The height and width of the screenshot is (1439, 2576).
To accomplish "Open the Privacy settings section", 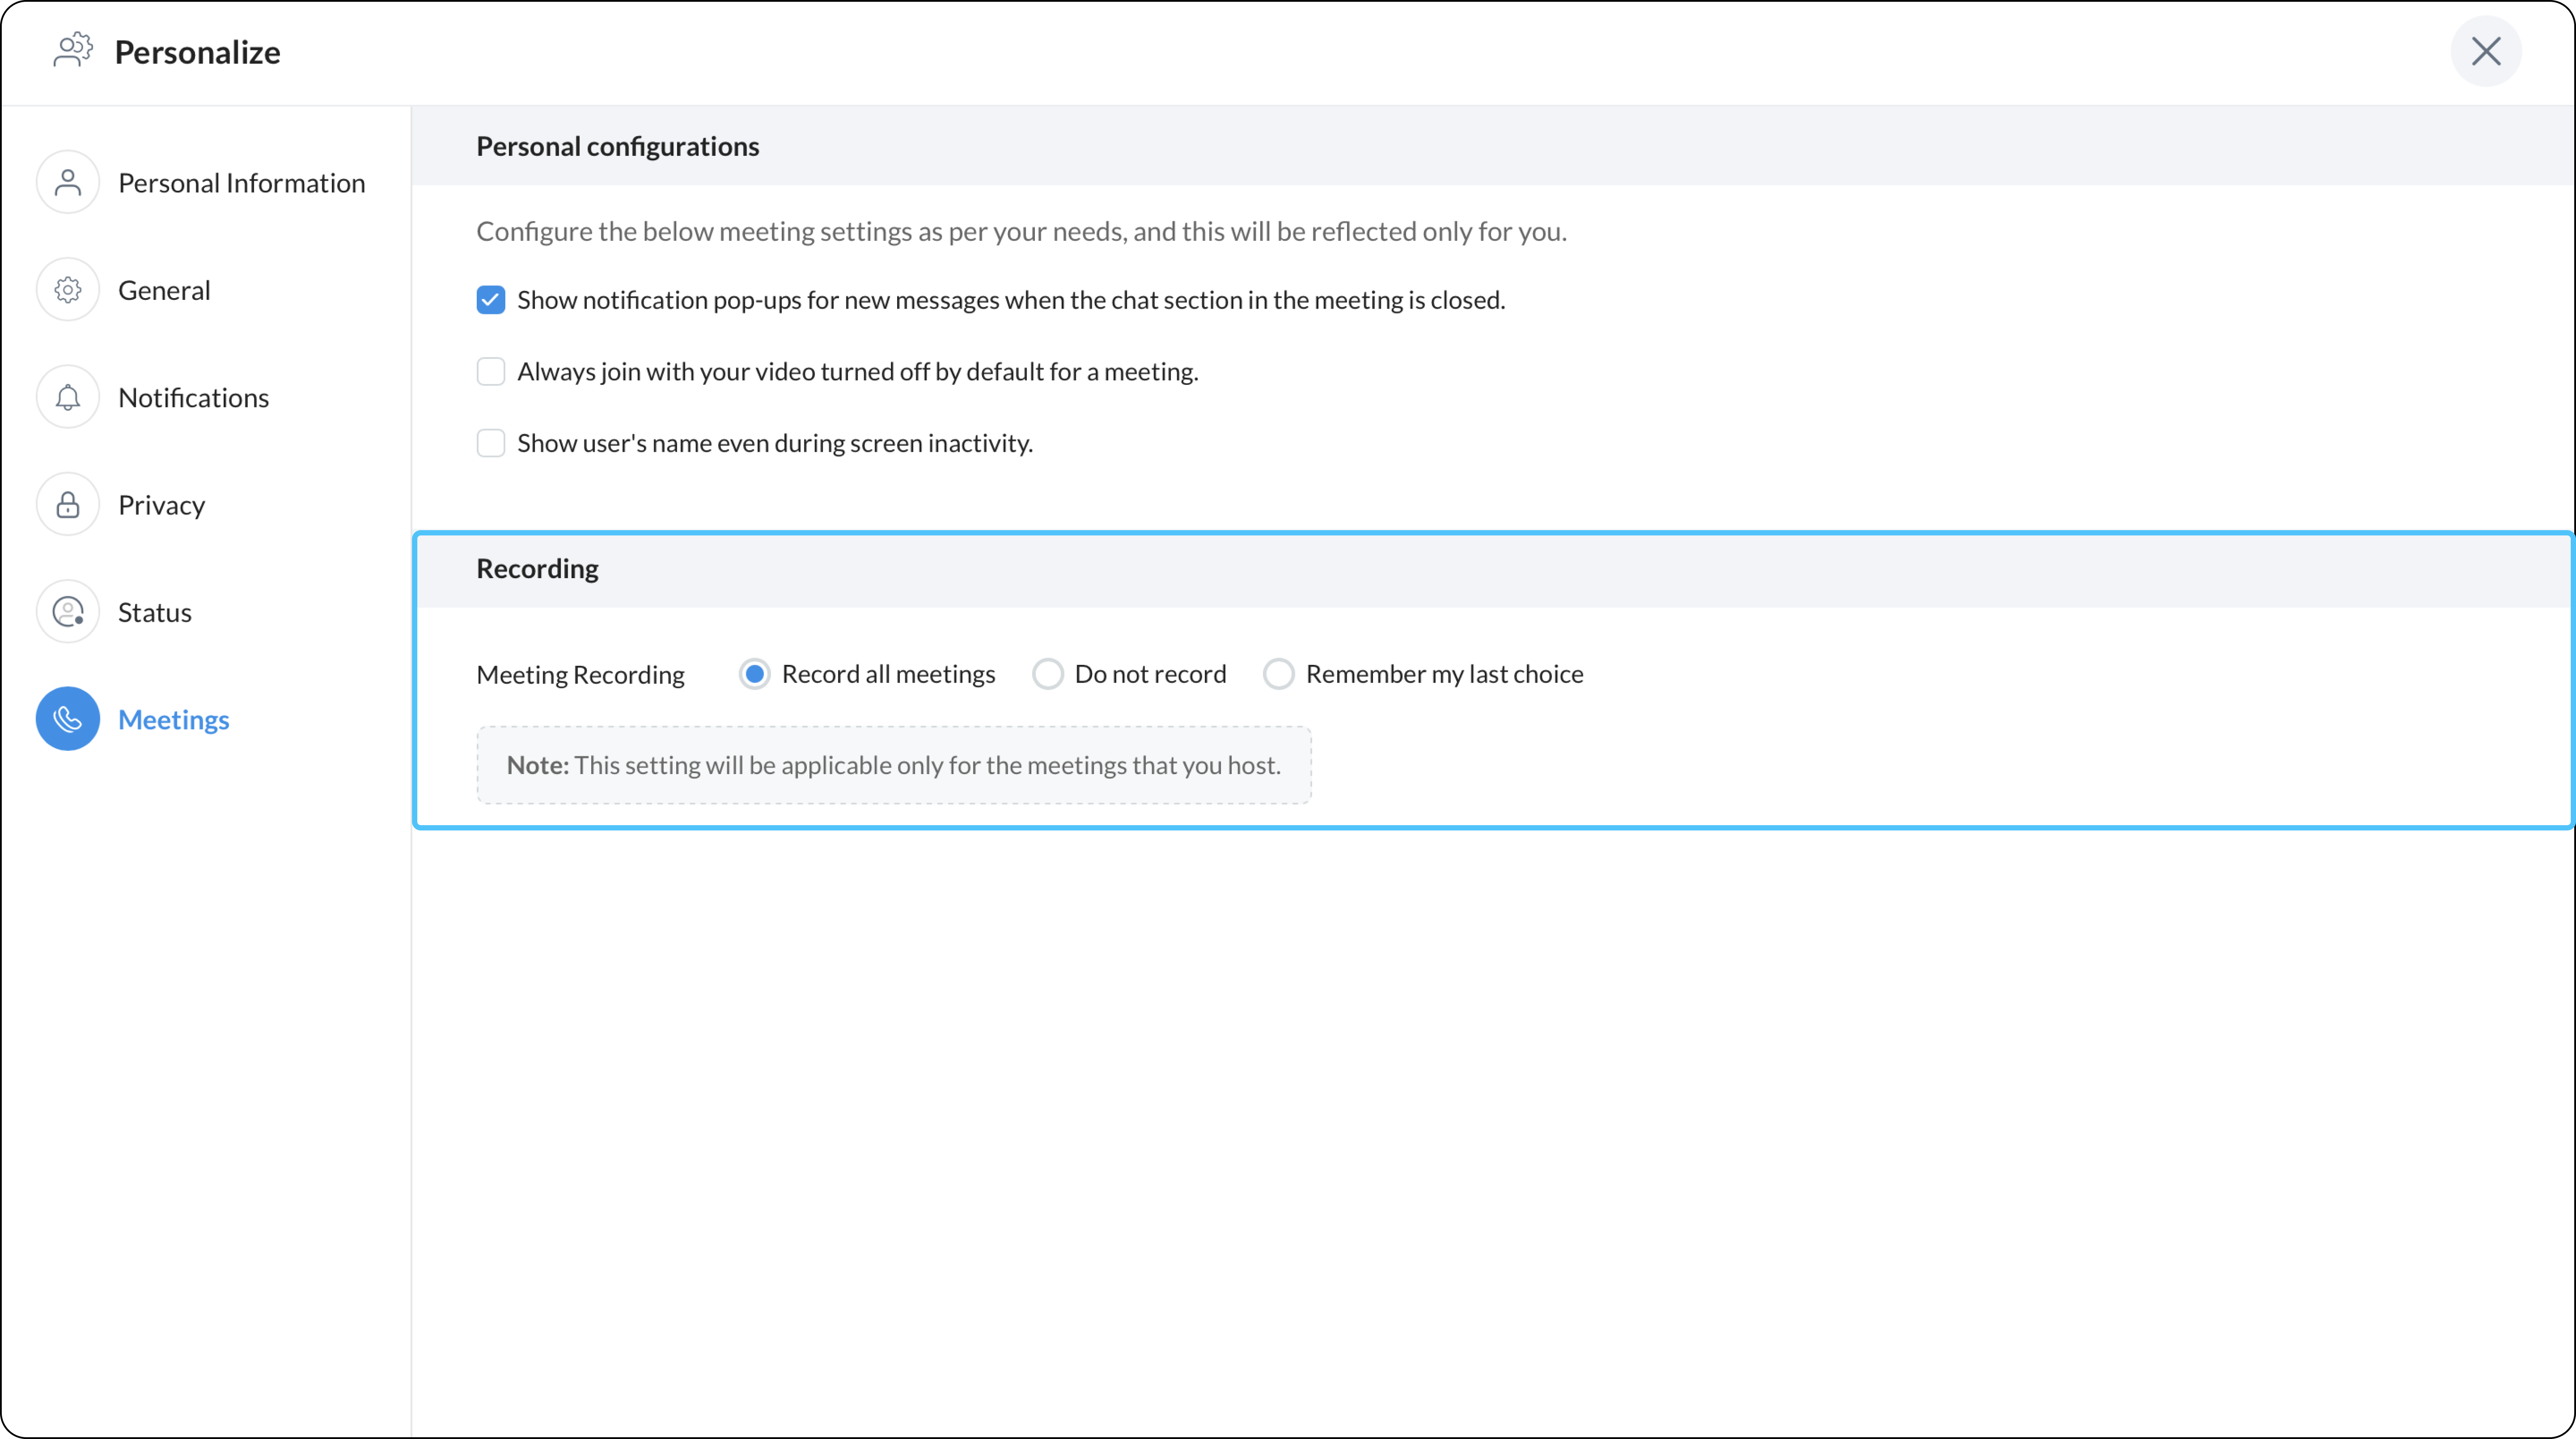I will (x=161, y=505).
